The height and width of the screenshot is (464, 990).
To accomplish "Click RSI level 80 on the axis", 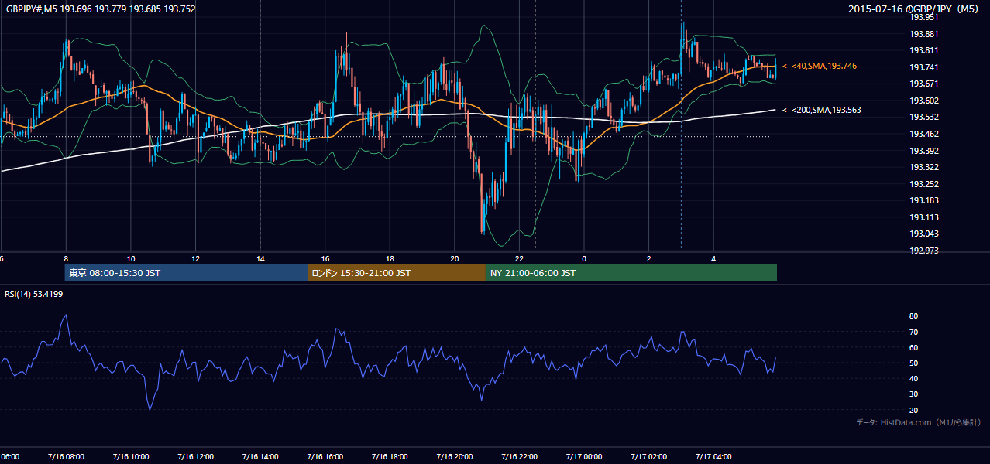I will click(x=914, y=316).
